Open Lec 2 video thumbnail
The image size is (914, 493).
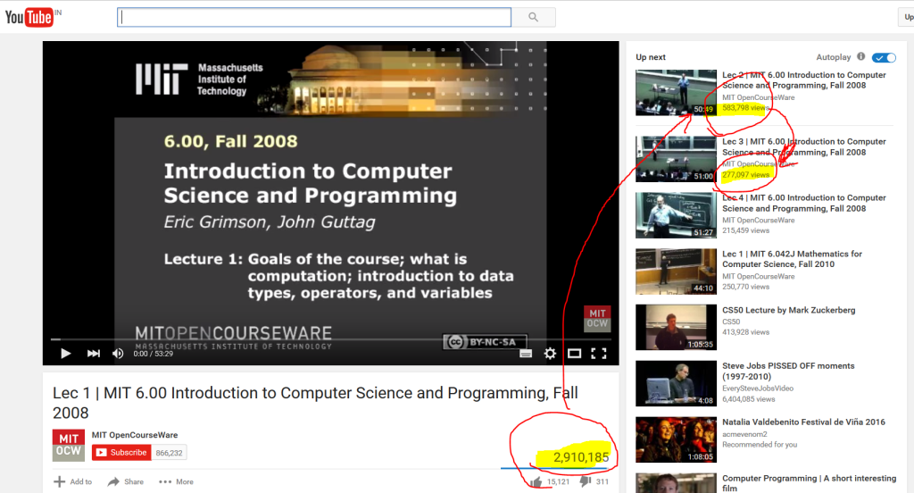point(676,93)
